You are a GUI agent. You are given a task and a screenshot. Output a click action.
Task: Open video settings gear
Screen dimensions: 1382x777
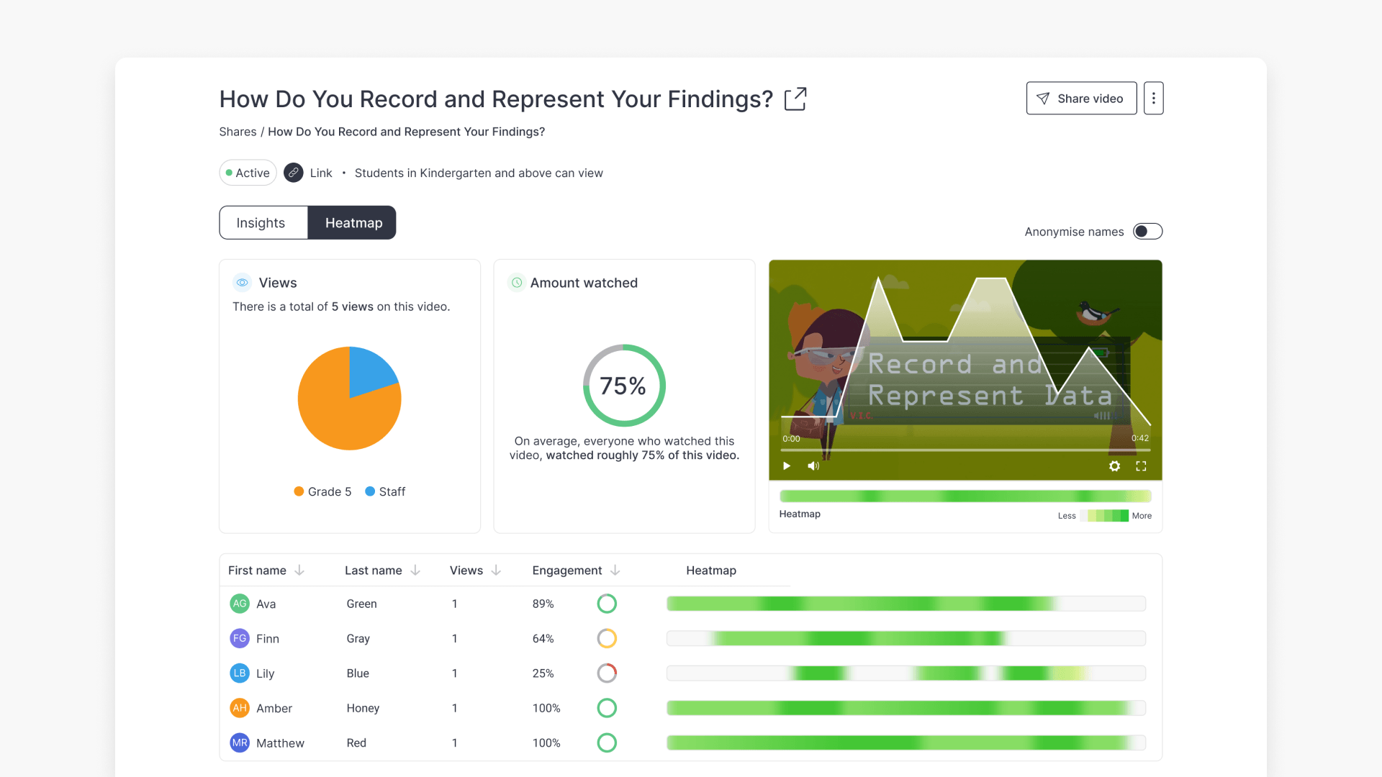click(1114, 466)
